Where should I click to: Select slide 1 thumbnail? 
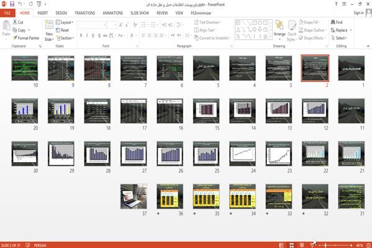tap(352, 68)
